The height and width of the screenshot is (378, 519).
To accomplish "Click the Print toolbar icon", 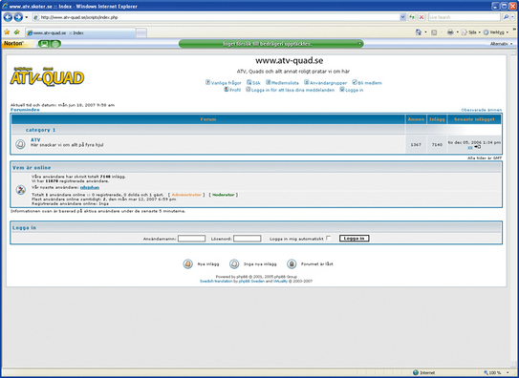I will pos(450,32).
